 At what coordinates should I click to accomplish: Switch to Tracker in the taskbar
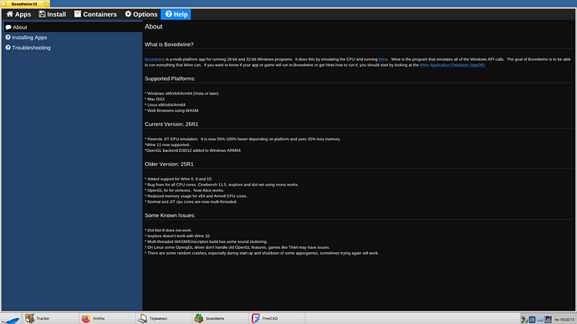point(51,318)
